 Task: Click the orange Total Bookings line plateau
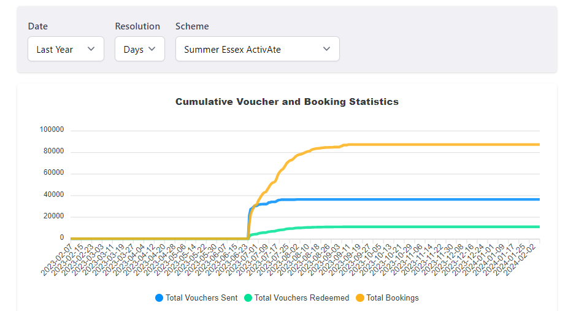[x=442, y=145]
